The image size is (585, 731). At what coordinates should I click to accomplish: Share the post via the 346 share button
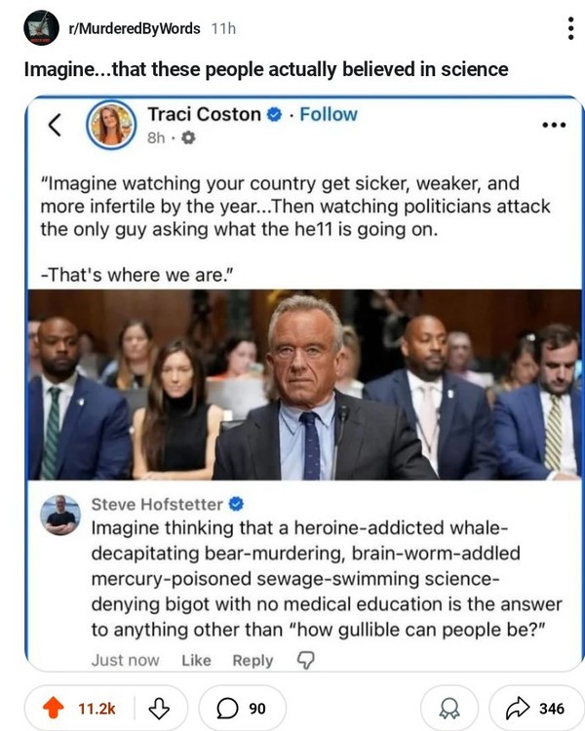click(535, 709)
